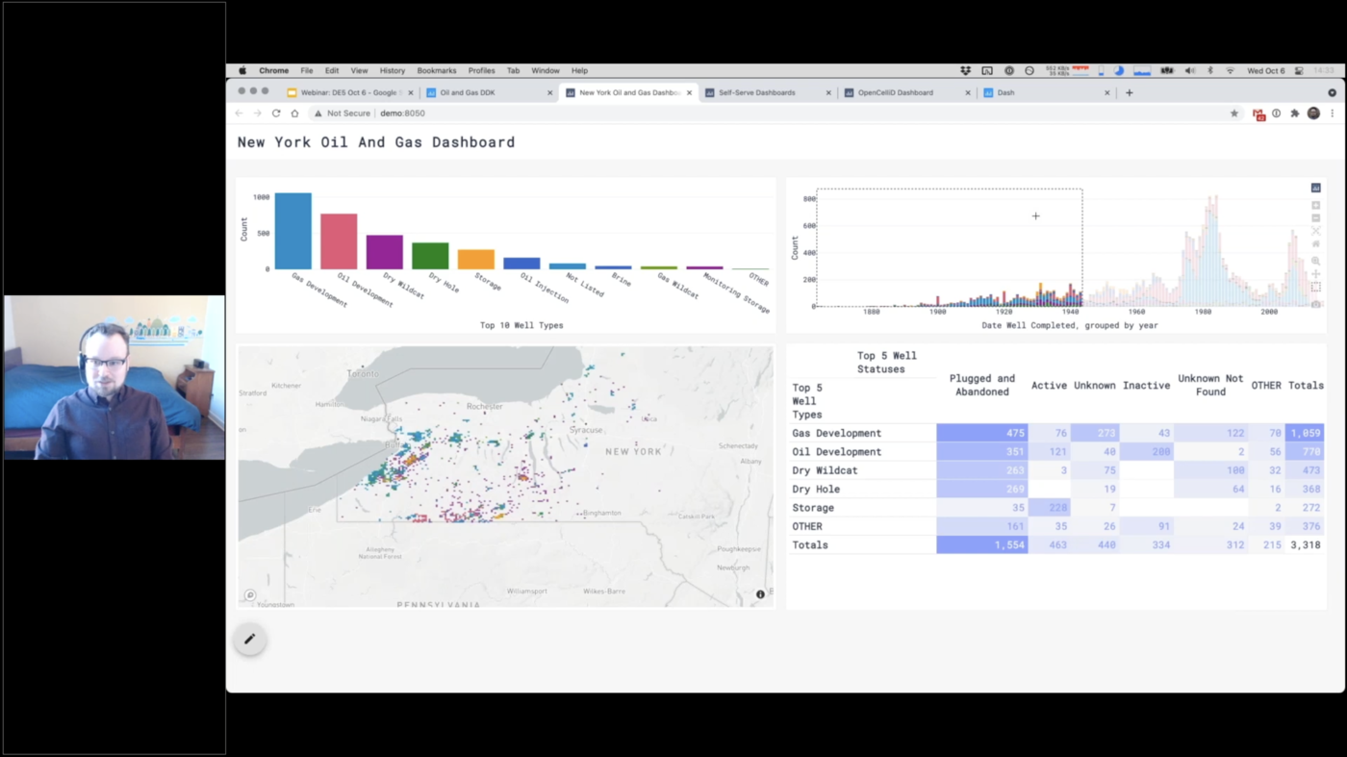
Task: Click the grand total 3,318 cell
Action: [1306, 545]
